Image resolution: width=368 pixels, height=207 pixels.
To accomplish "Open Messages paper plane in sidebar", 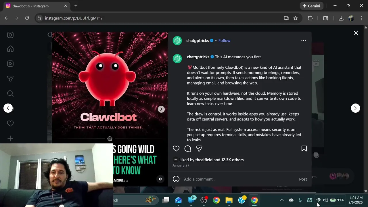I will 10,78.
